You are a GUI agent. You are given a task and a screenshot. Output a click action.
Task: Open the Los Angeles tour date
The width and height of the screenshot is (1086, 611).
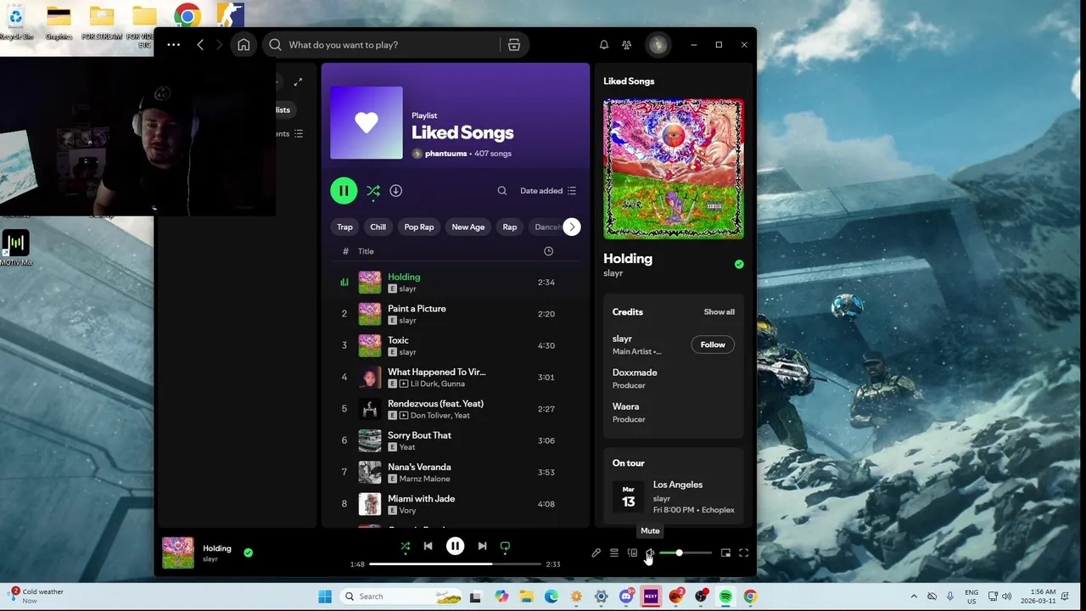pyautogui.click(x=674, y=497)
